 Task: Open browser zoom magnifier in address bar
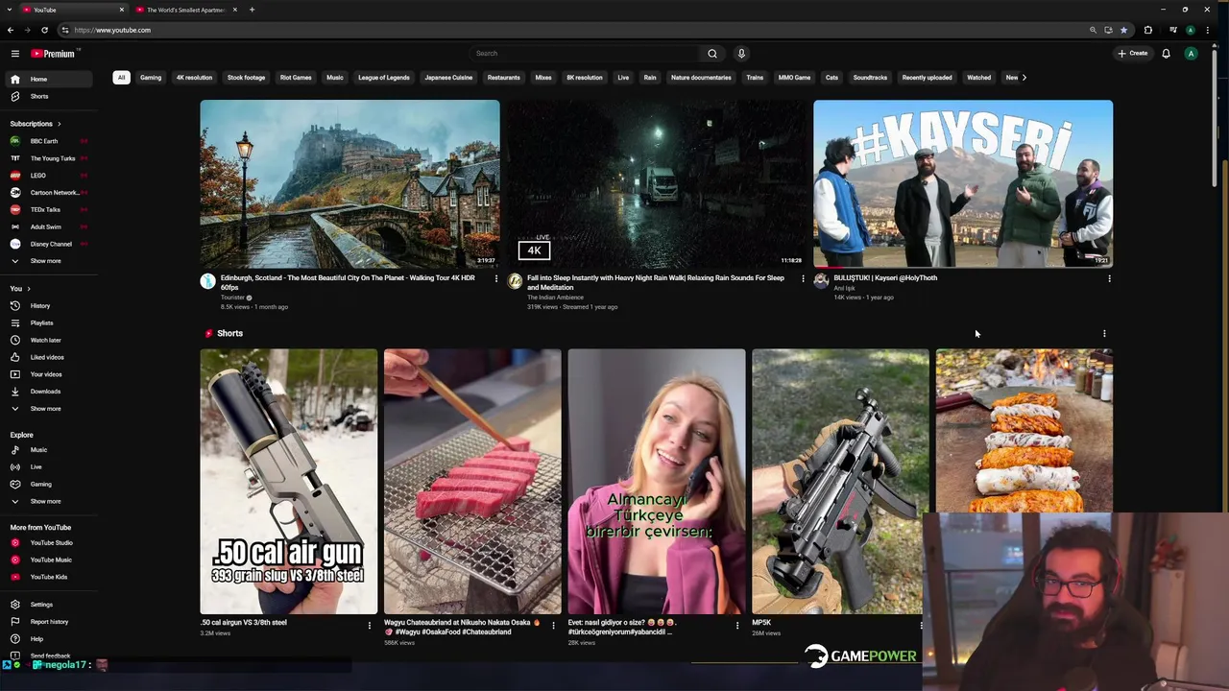pos(1093,30)
